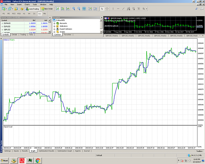Toggle the AutoTrading button
The width and height of the screenshot is (205, 164).
tap(32, 9)
